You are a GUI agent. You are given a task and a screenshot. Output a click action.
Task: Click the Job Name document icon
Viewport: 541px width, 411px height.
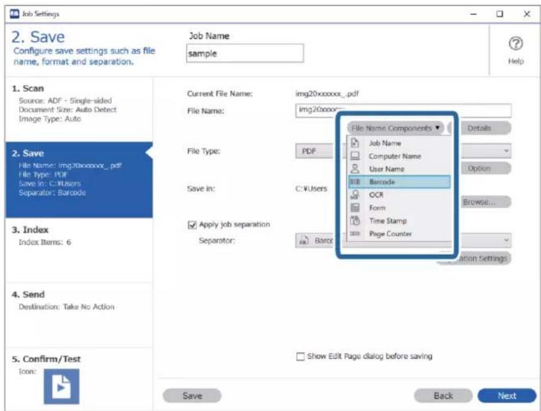(x=355, y=142)
